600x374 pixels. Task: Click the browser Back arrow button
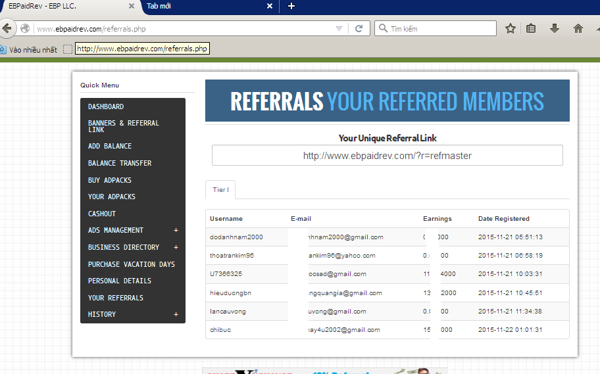[7, 28]
